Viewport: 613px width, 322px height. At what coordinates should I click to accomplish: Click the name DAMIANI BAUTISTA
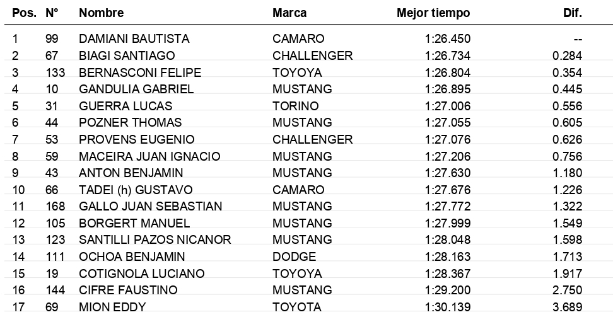tap(134, 39)
